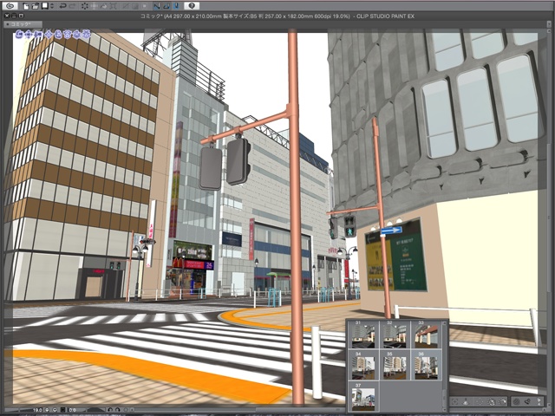Rotate canvas left using status bar icon
555x416 pixels.
coord(110,410)
